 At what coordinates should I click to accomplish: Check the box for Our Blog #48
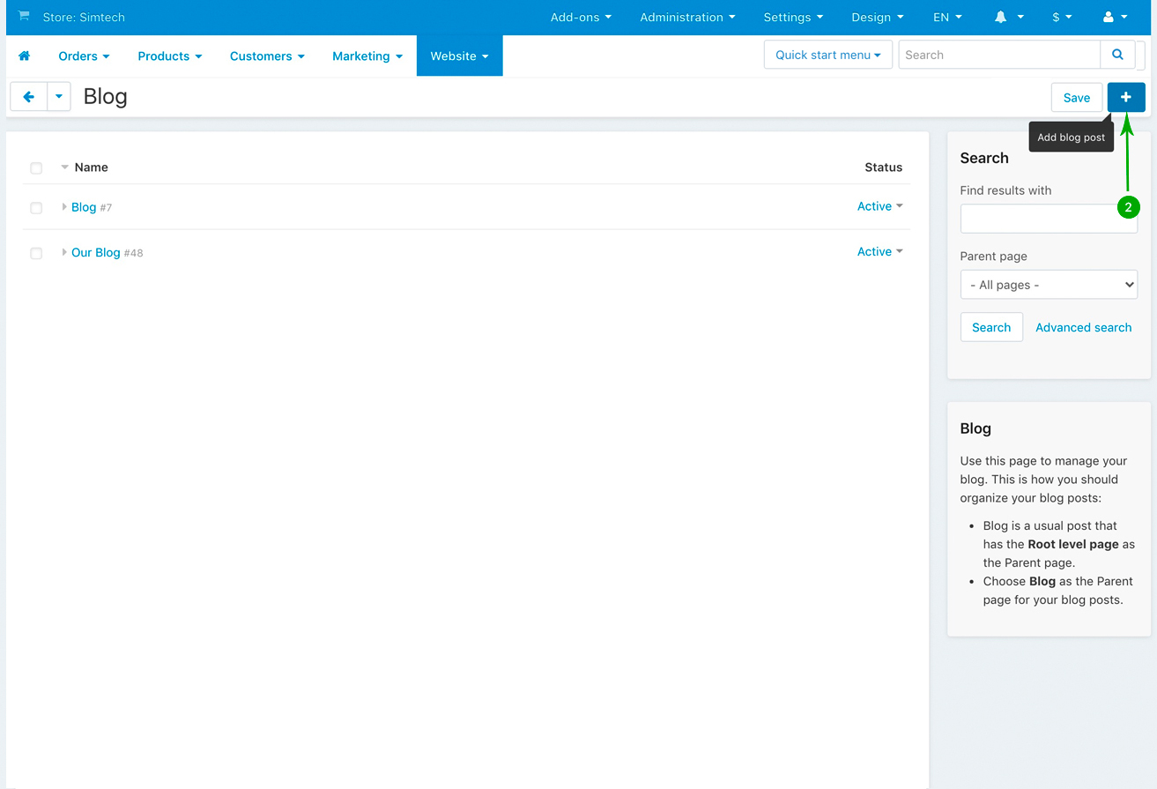click(x=36, y=254)
